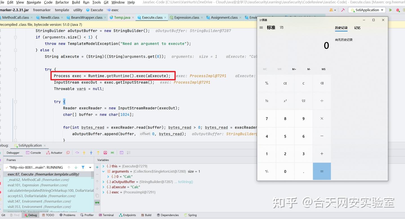The width and height of the screenshot is (405, 219).
Task: Click the Step Into debugger icon
Action: point(84,153)
